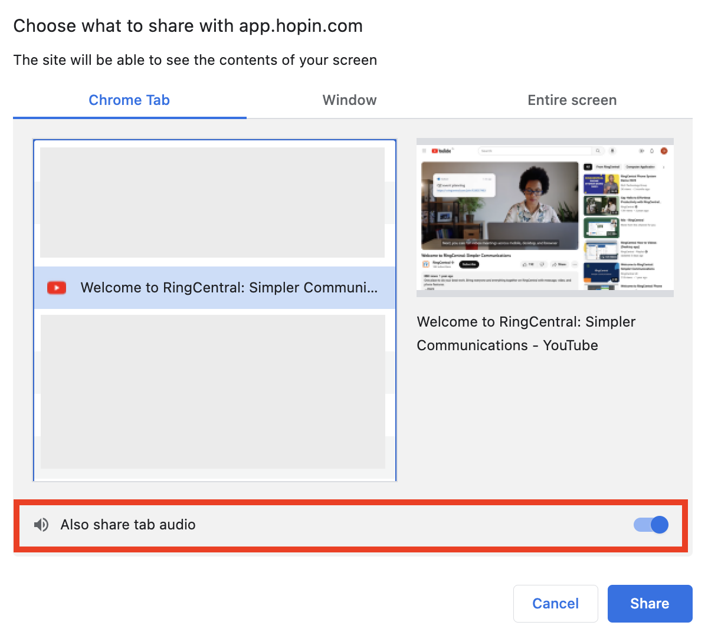Screen dimensions: 708x632
Task: Click the 'Choose what to share with app.hopin.com' heading
Action: click(188, 26)
